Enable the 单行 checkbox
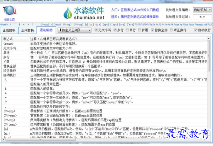Image resolution: width=213 pixels, height=146 pixels. point(127,30)
